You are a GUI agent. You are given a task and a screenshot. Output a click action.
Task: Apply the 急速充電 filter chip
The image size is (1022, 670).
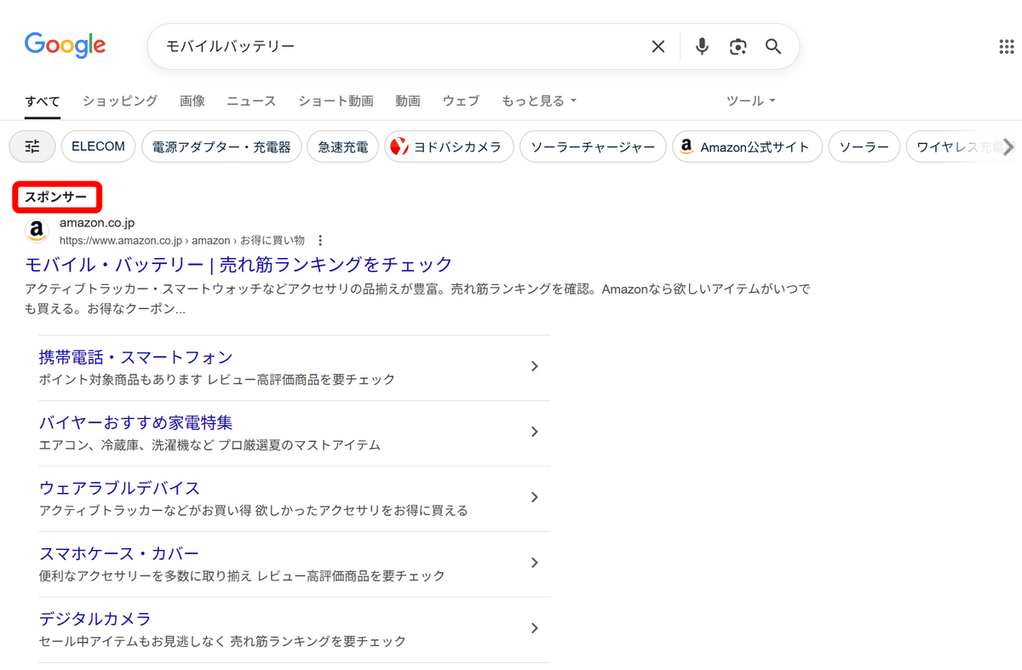coord(343,146)
